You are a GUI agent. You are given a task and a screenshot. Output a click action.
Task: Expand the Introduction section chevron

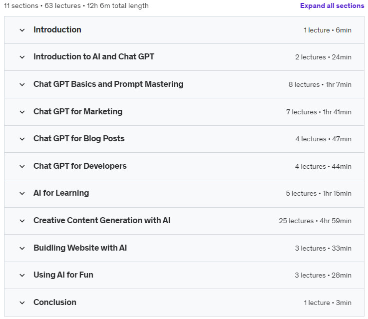[22, 30]
